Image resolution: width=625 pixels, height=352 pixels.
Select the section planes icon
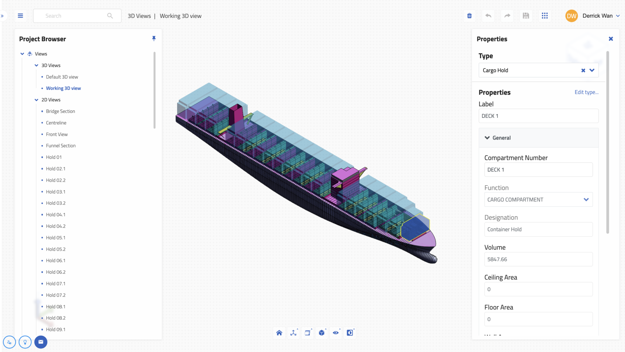[x=307, y=333]
